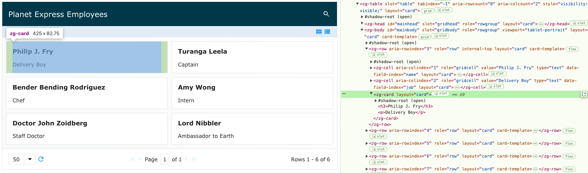Screen dimensions: 588x173
Task: Expand zg-row aria-rowindex 6 node
Action: pos(367,156)
